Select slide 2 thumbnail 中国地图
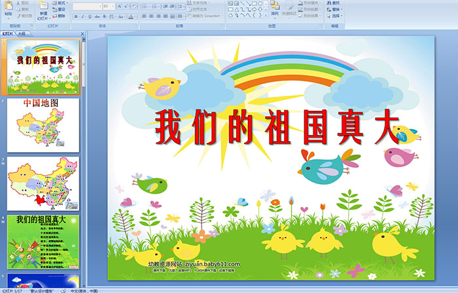 point(43,125)
